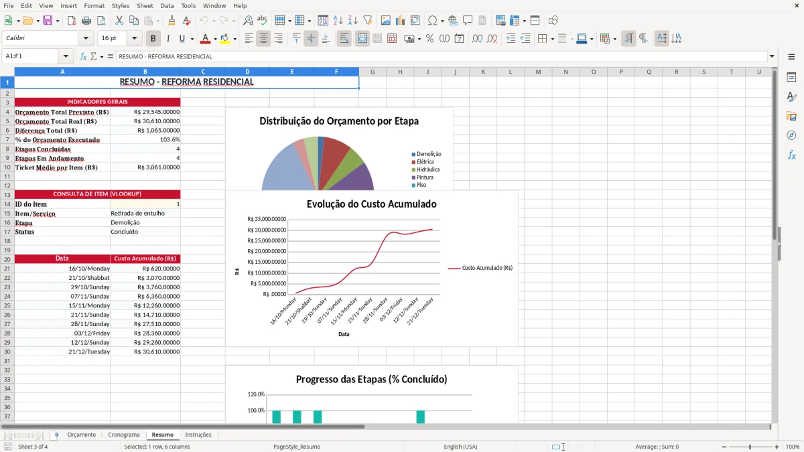Viewport: 804px width, 452px height.
Task: Click the Copy icon
Action: click(133, 21)
